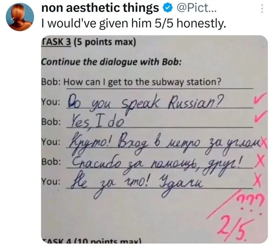Click the blue verified badge
Image resolution: width=275 pixels, height=248 pixels.
tap(166, 7)
